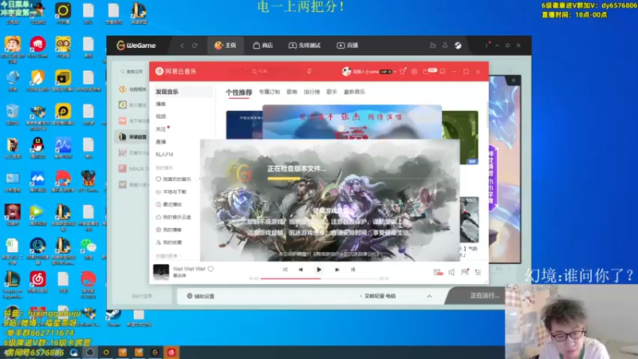Click the WeGame back arrow

click(182, 45)
